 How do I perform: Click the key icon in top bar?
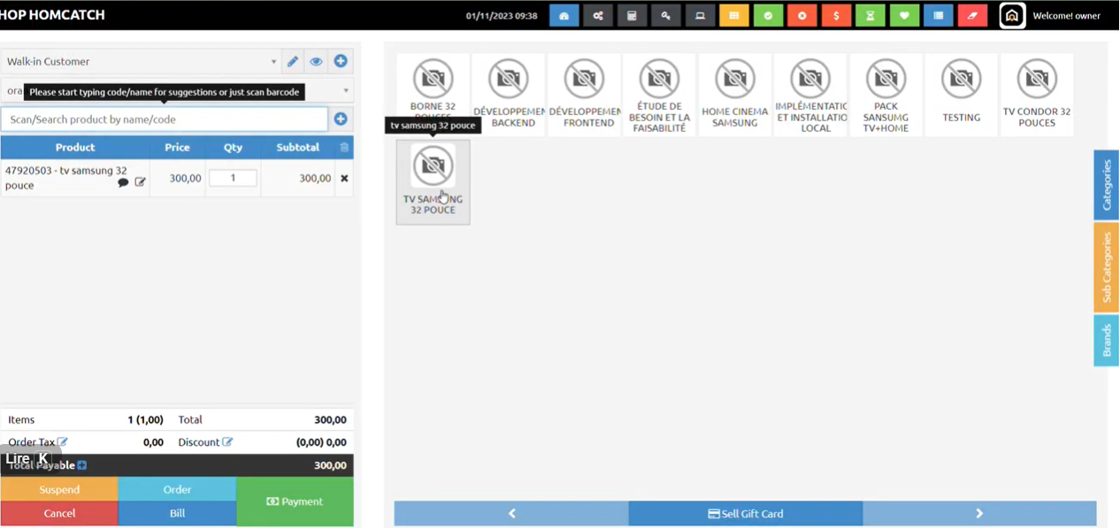tap(666, 16)
